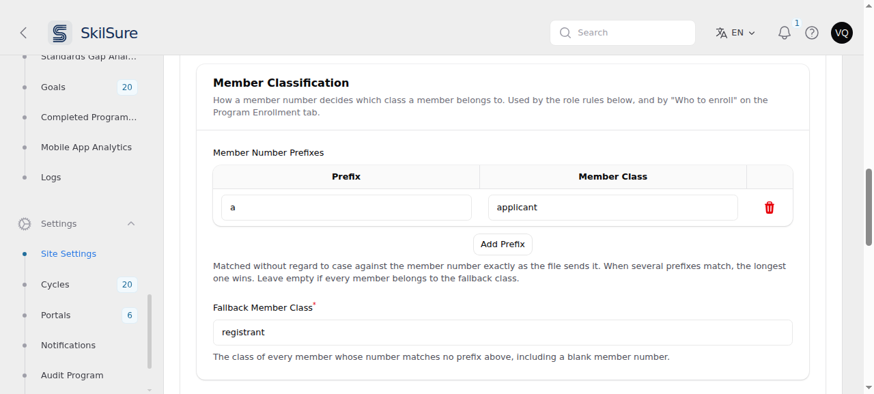Open notifications bell icon

[x=785, y=33]
